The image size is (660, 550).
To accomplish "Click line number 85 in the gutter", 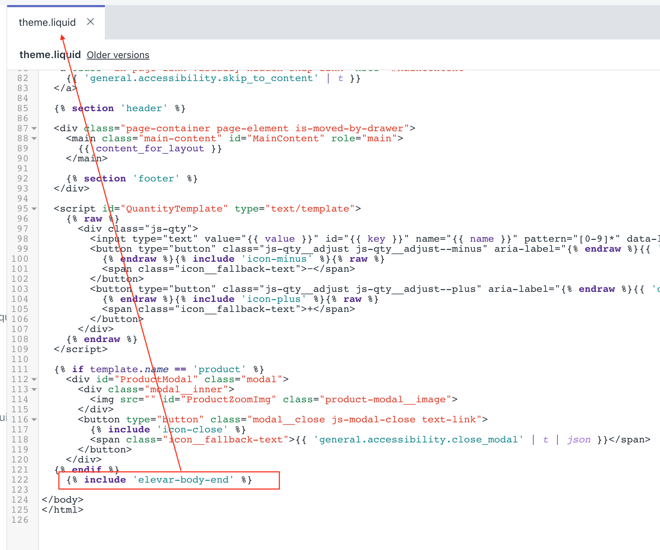I will coord(23,108).
